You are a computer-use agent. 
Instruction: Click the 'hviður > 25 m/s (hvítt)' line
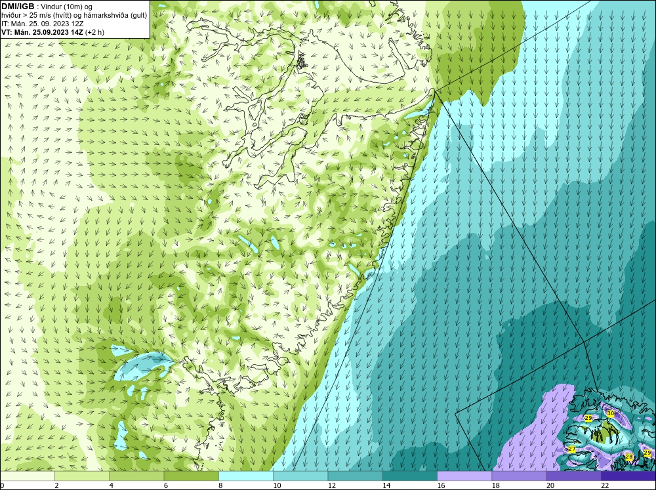pyautogui.click(x=36, y=15)
